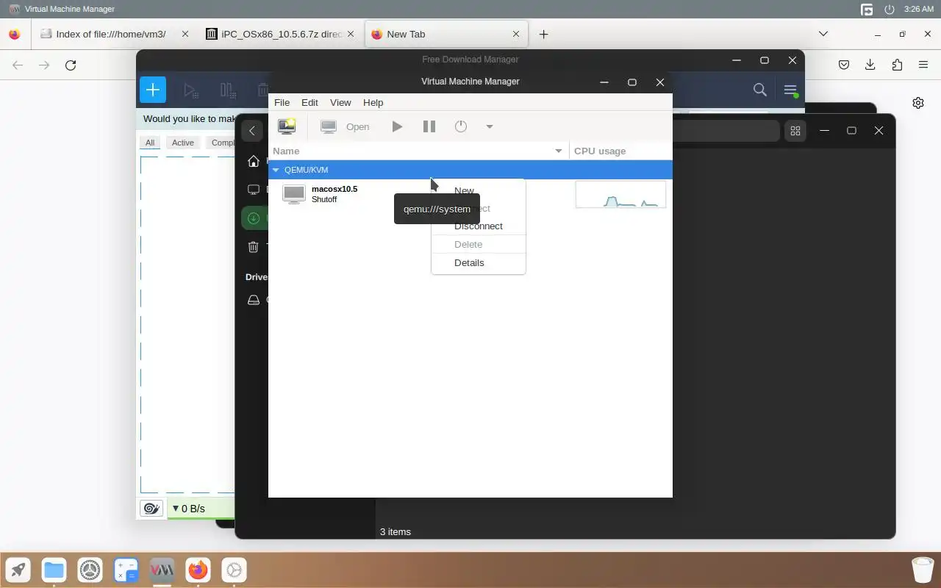Open the Firefox application menu
Viewport: 941px width, 588px height.
(923, 65)
